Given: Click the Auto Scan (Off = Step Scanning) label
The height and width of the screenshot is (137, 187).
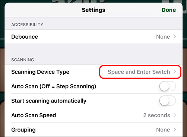Looking at the screenshot, I should pos(54,87).
